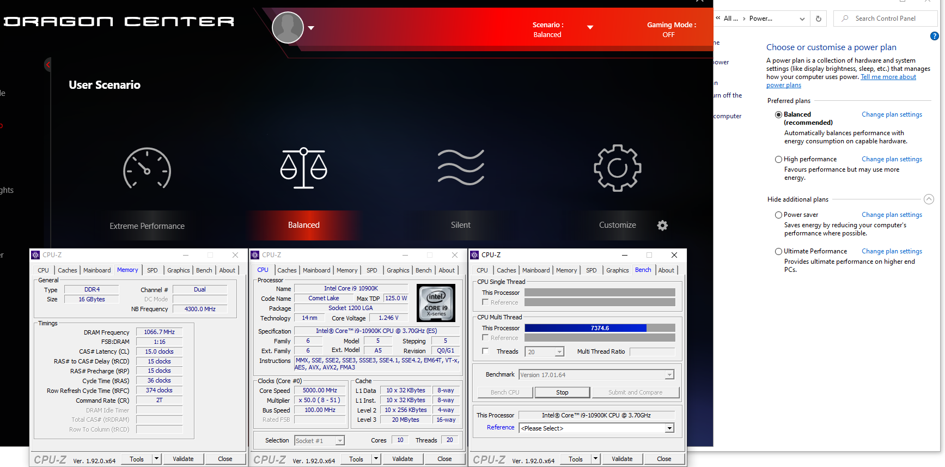Click the multi thread Reference bar
The image size is (945, 467).
600,338
